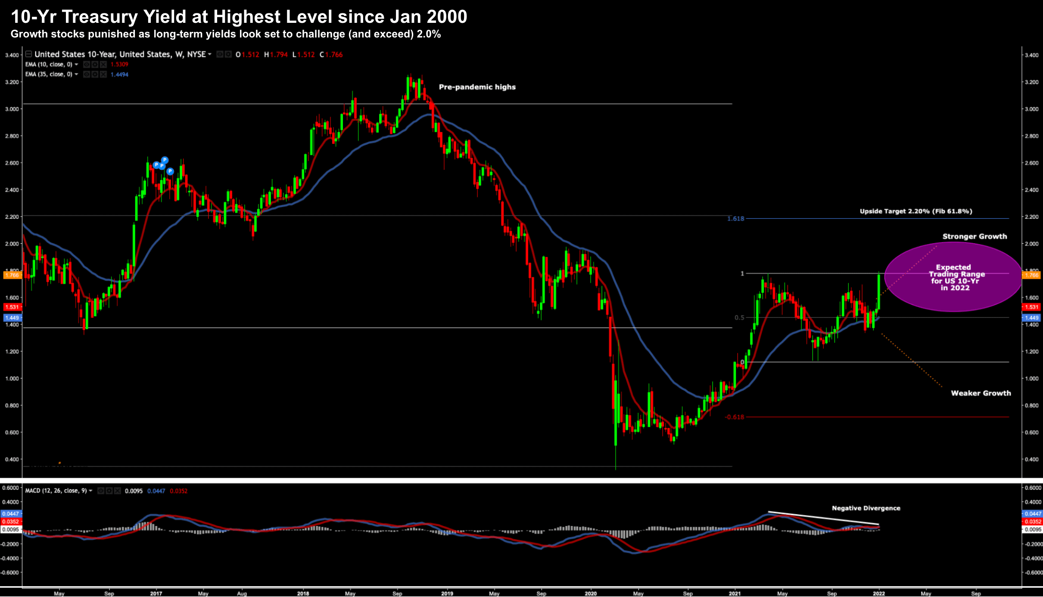Open settings gear for EMA 35
The image size is (1043, 597).
[x=95, y=74]
